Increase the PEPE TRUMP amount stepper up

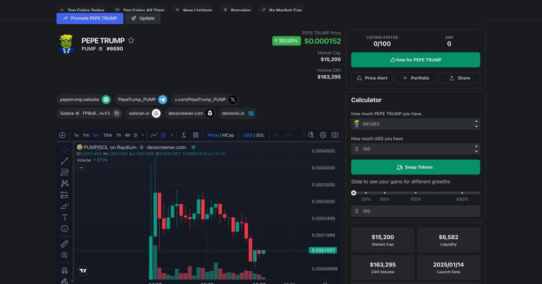tap(476, 121)
